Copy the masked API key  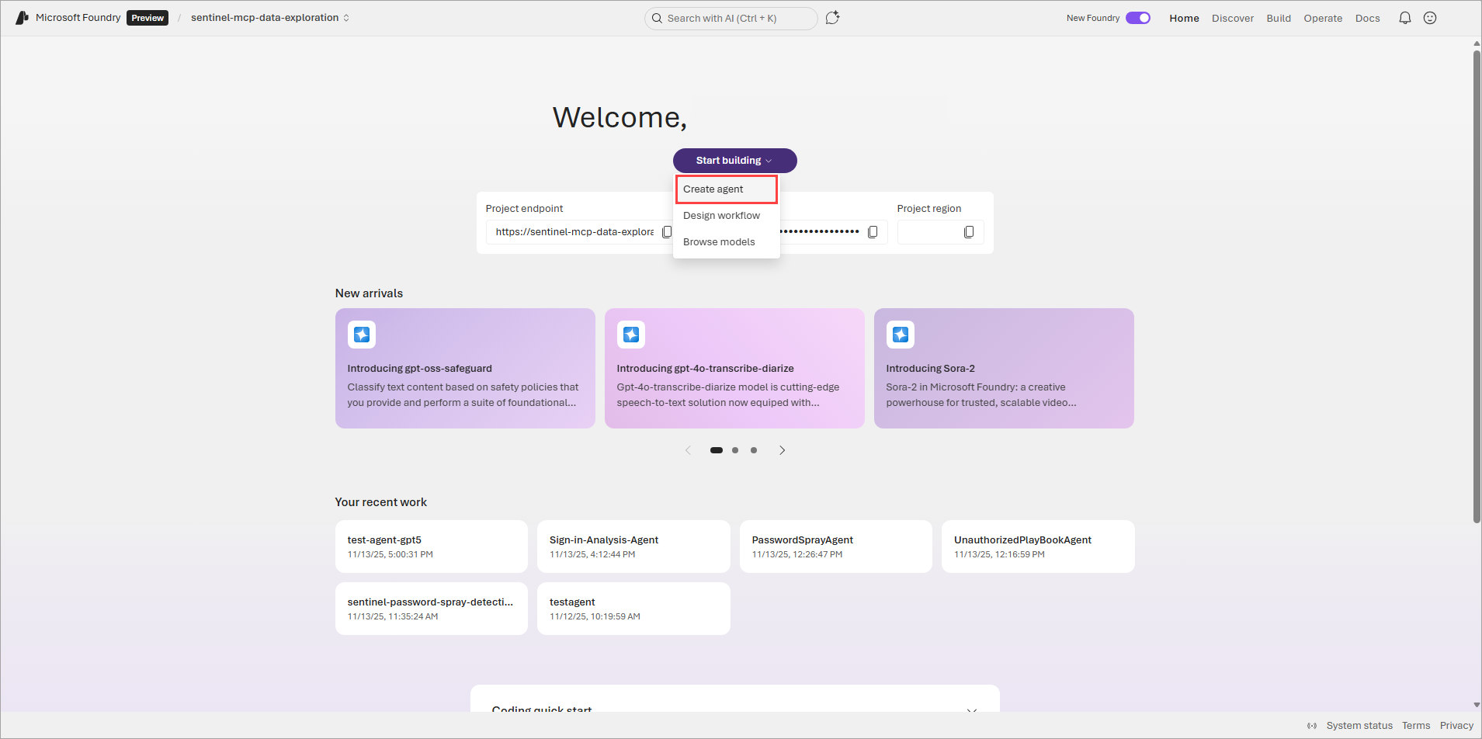click(873, 232)
